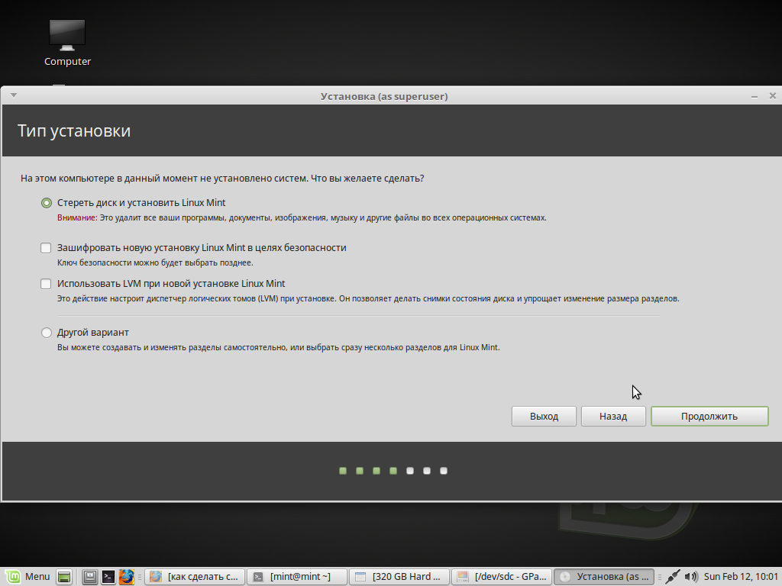Select 'Стереть диск и установить Linux Mint'
The height and width of the screenshot is (586, 782).
tap(47, 203)
